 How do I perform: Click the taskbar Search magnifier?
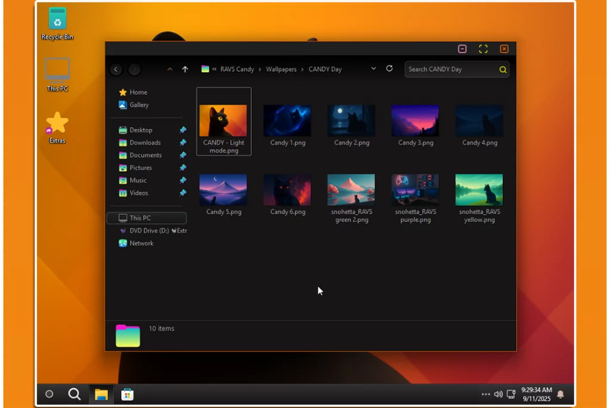coord(75,394)
